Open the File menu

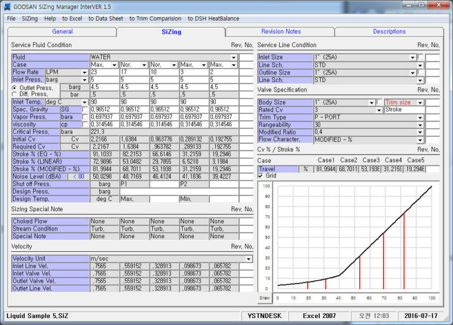[11, 18]
